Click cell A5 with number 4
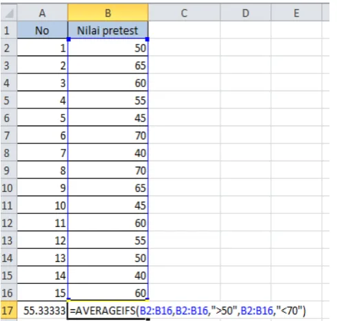 click(43, 100)
